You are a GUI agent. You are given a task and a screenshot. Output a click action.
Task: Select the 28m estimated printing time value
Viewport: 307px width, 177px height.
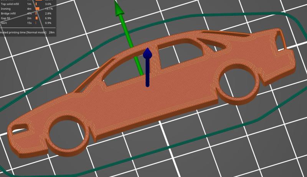tap(52, 32)
